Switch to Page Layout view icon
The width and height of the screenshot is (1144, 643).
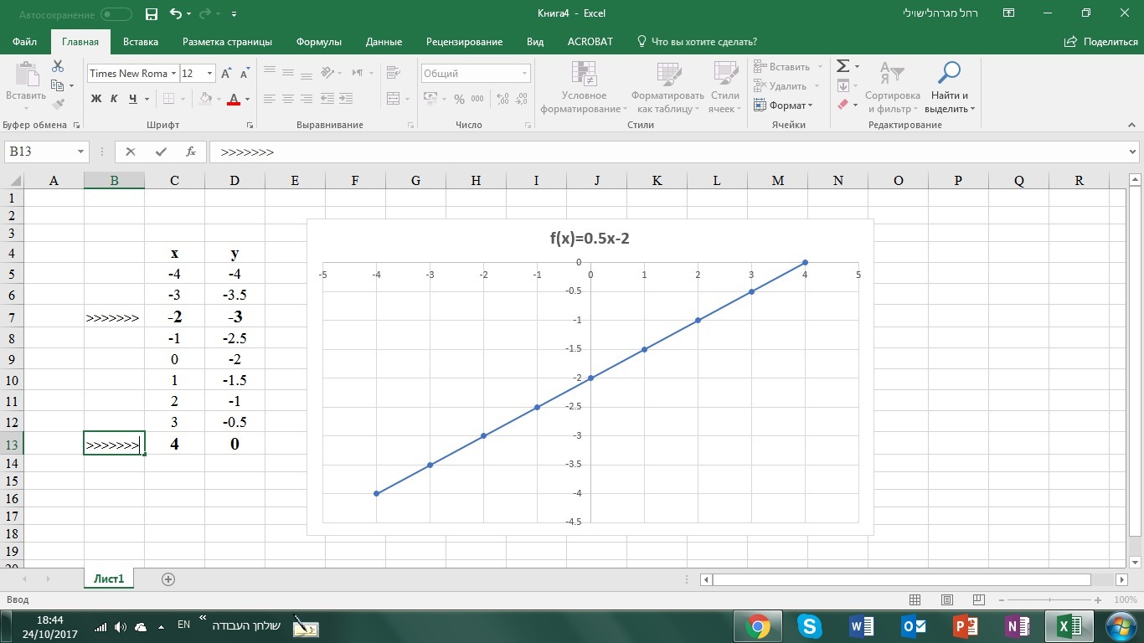pyautogui.click(x=947, y=599)
